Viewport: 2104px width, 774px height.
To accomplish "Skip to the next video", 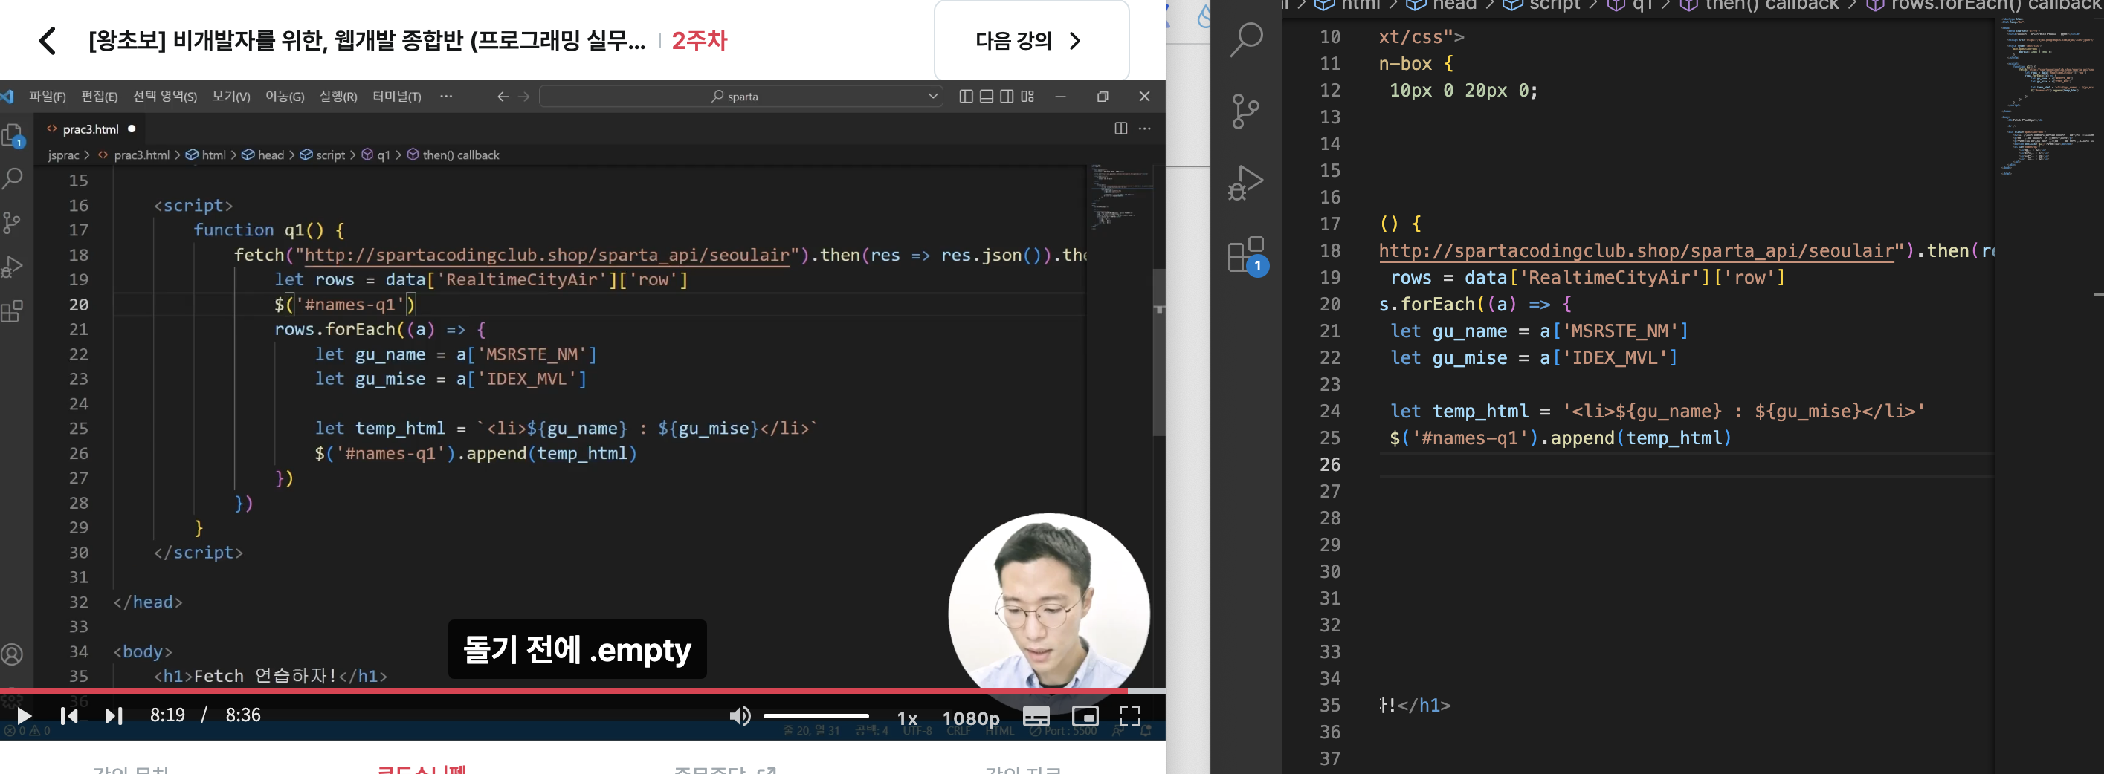I will pos(114,716).
